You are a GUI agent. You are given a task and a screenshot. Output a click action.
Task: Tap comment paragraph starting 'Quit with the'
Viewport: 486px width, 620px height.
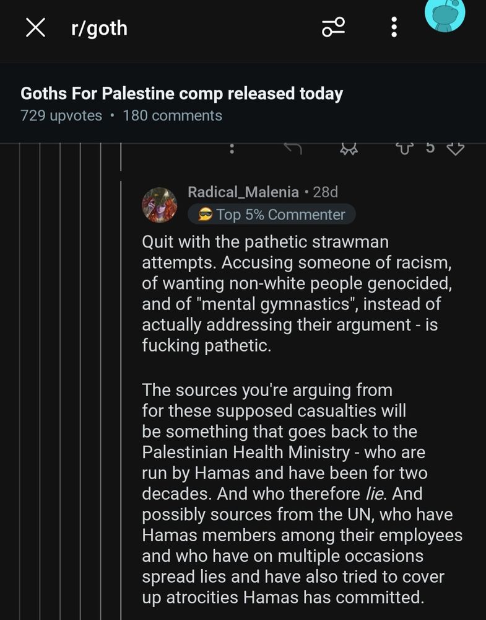(297, 293)
